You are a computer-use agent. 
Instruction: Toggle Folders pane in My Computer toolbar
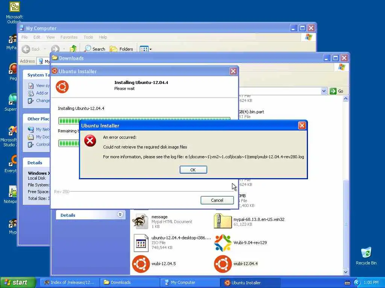[121, 49]
